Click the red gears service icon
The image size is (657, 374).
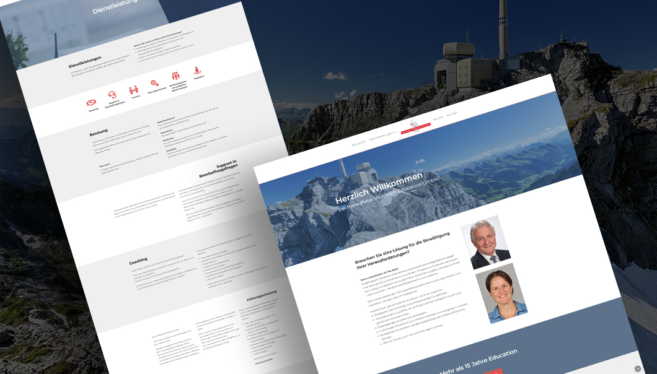(x=154, y=83)
